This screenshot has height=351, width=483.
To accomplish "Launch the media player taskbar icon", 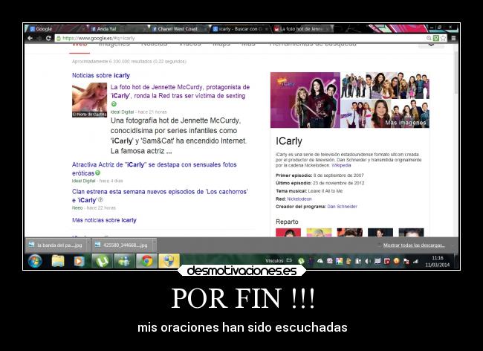I will [79, 261].
